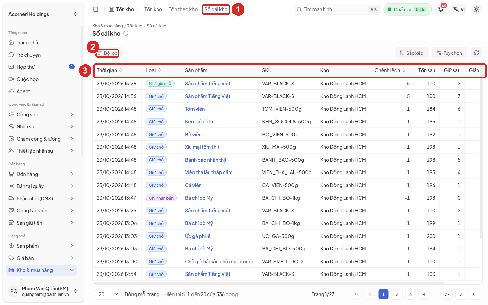
Task: Open Agent in sidebar
Action: coord(42,91)
